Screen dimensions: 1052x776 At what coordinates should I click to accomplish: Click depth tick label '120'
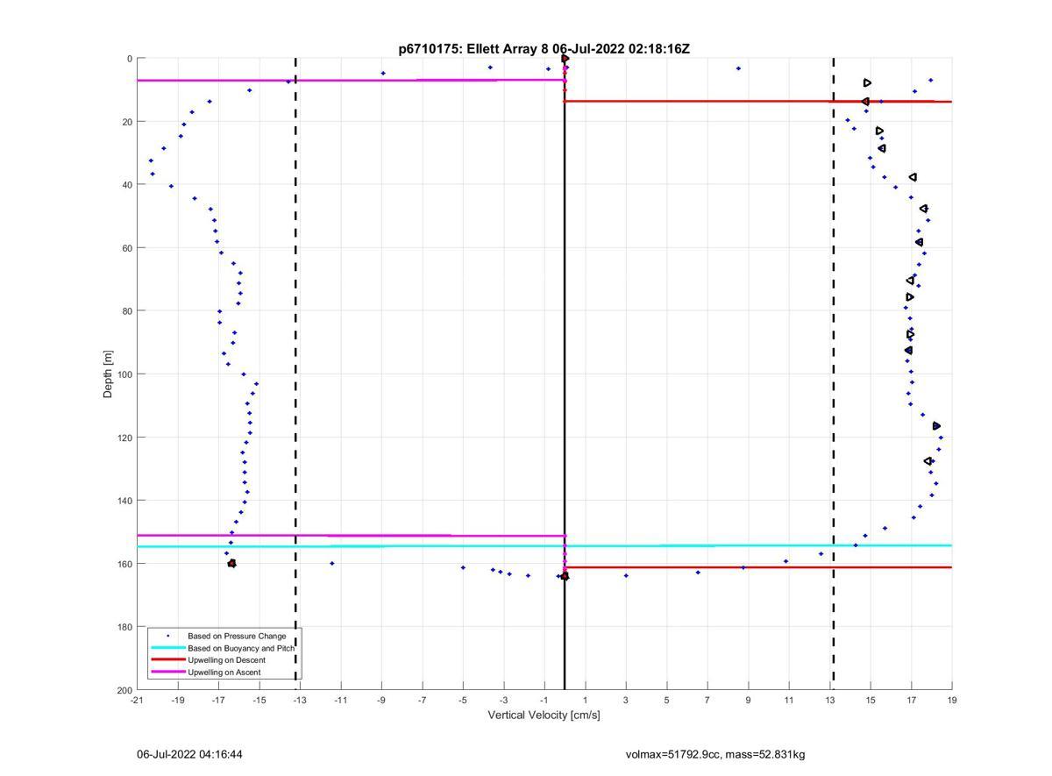(x=124, y=438)
